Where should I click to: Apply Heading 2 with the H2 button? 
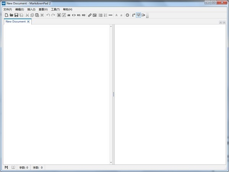(84, 15)
